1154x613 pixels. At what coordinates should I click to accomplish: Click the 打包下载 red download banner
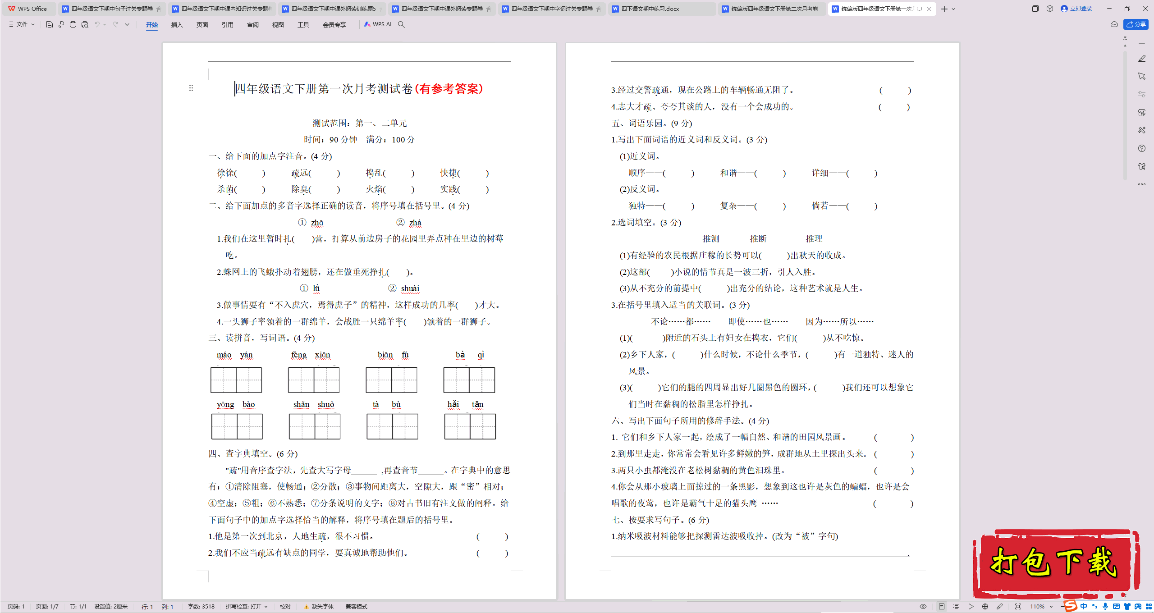(x=1056, y=563)
